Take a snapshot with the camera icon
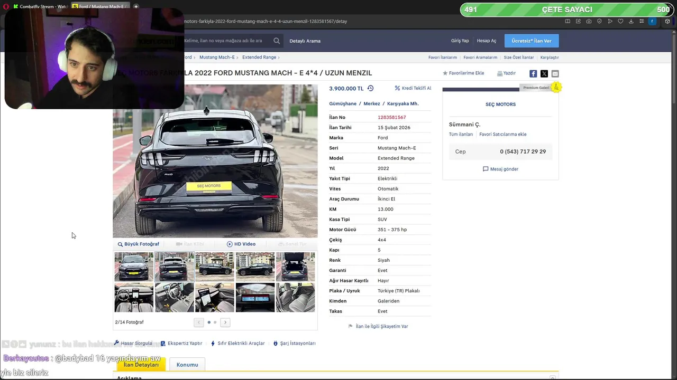 [589, 21]
